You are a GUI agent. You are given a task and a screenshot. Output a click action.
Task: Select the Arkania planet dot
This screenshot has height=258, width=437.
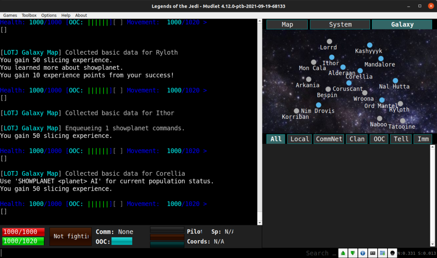point(309,79)
